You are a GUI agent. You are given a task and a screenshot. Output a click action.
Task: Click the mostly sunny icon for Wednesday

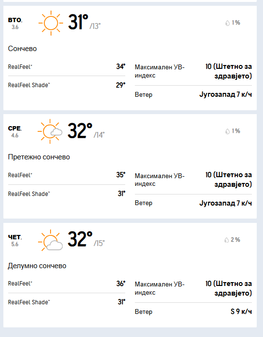50,131
